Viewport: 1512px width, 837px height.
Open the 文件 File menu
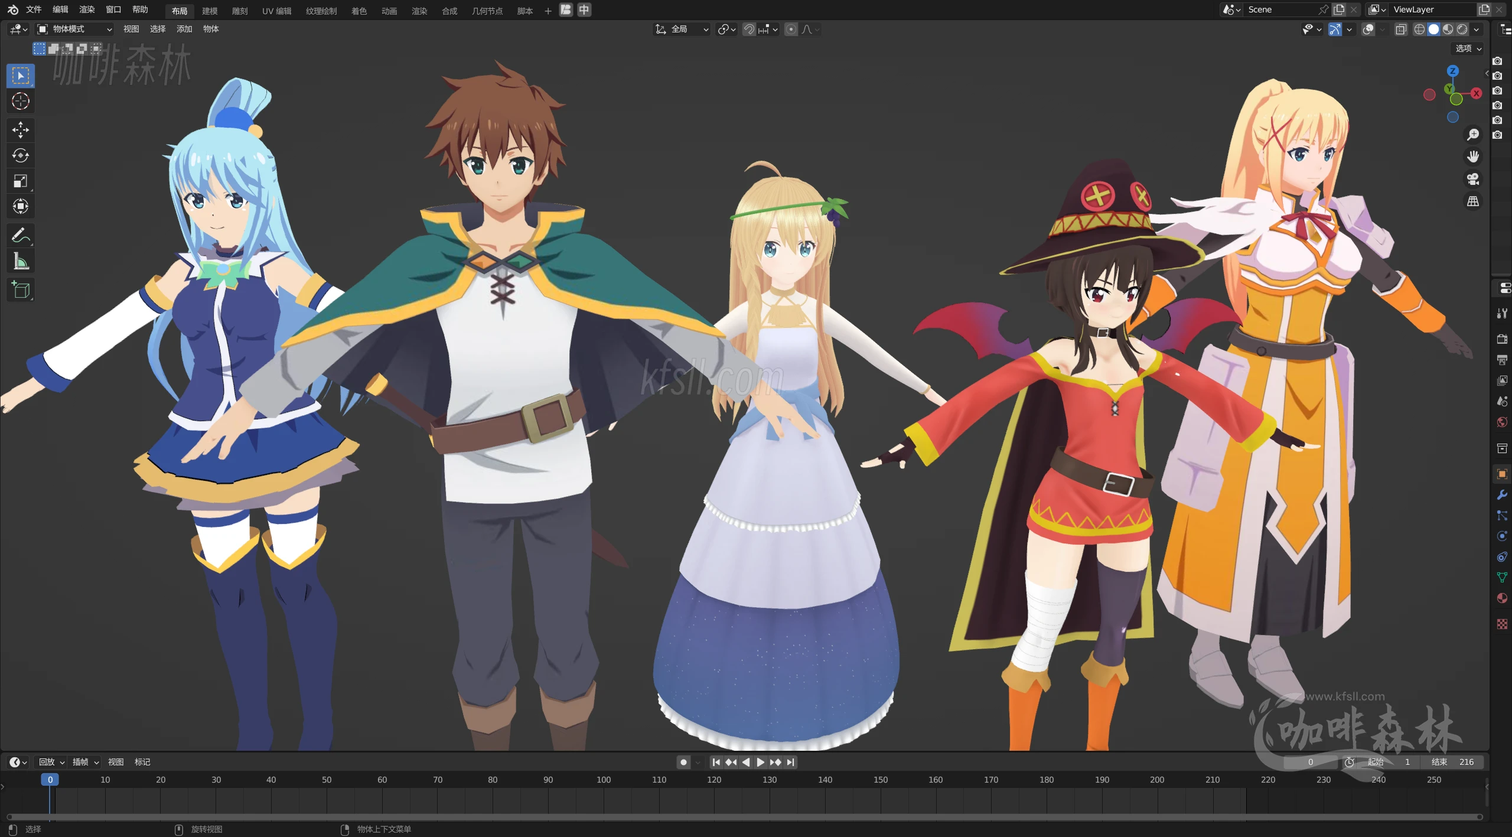pos(34,9)
